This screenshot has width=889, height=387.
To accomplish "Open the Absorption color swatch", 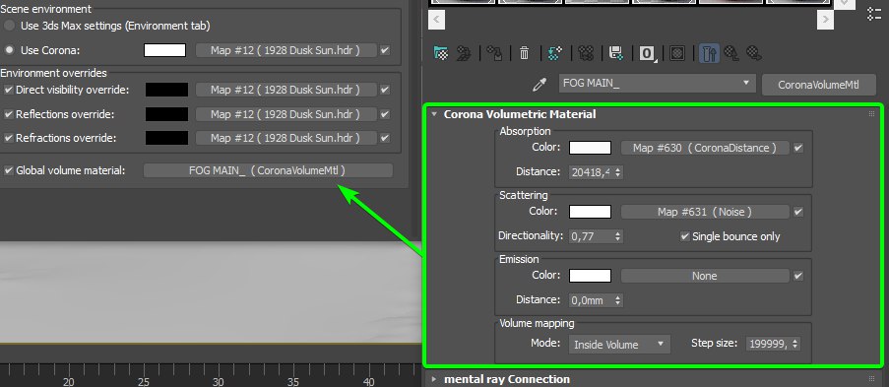I will (x=591, y=148).
